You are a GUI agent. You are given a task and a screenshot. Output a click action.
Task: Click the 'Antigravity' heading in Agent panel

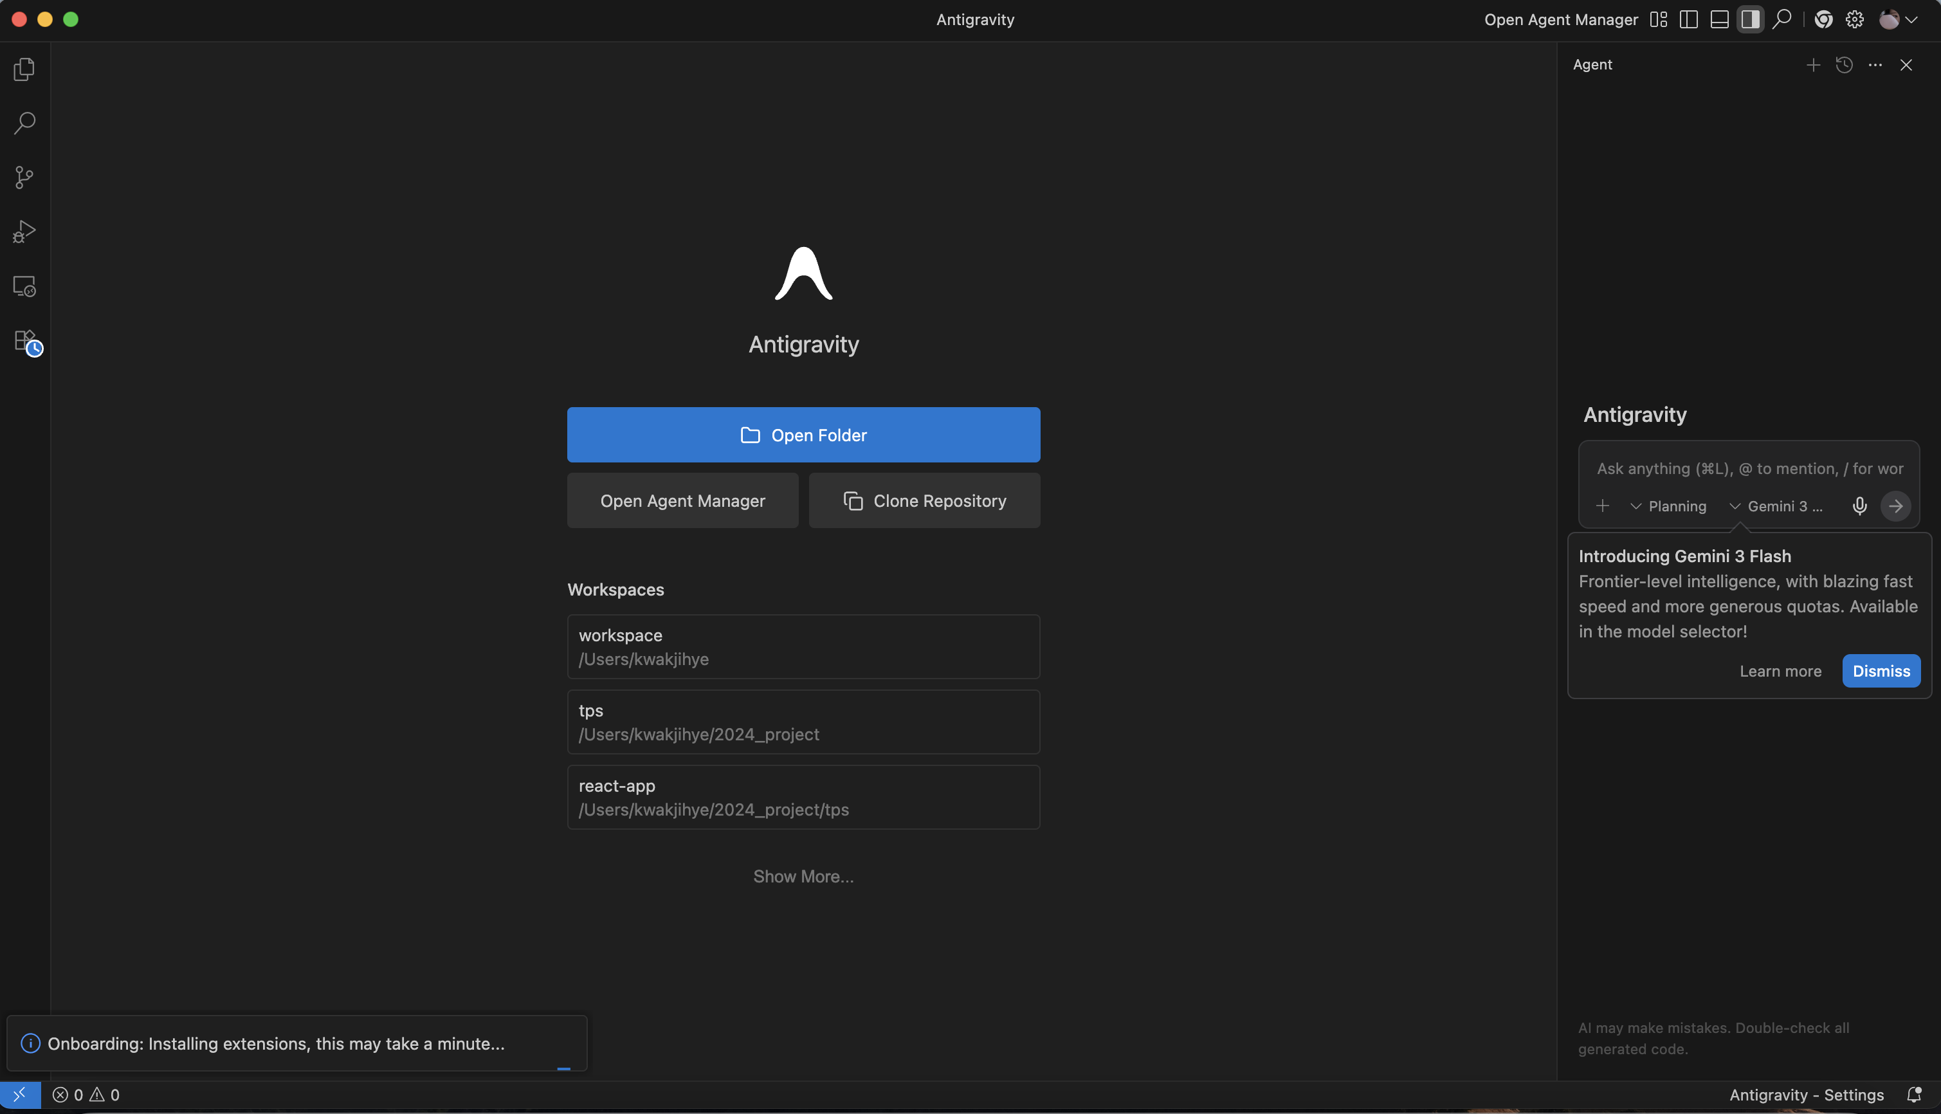tap(1635, 414)
